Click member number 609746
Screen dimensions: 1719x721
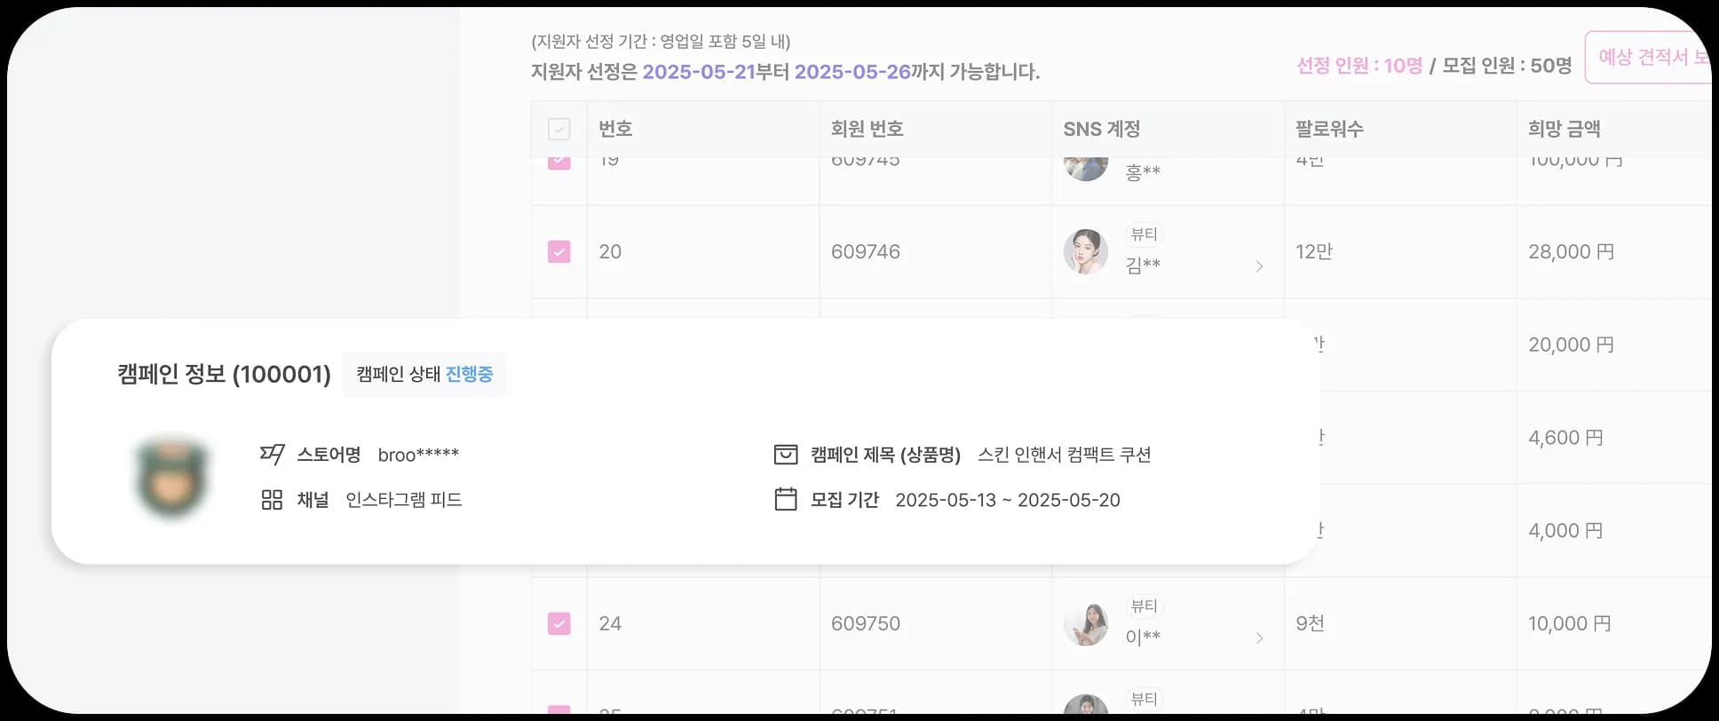(866, 252)
